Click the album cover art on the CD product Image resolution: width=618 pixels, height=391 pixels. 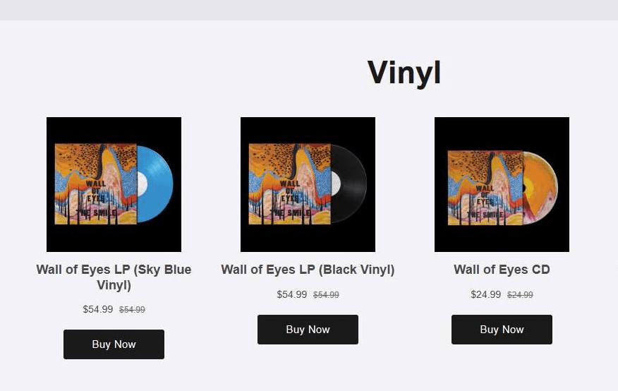tap(485, 188)
